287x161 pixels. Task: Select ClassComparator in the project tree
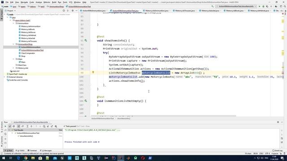pyautogui.click(x=28, y=53)
